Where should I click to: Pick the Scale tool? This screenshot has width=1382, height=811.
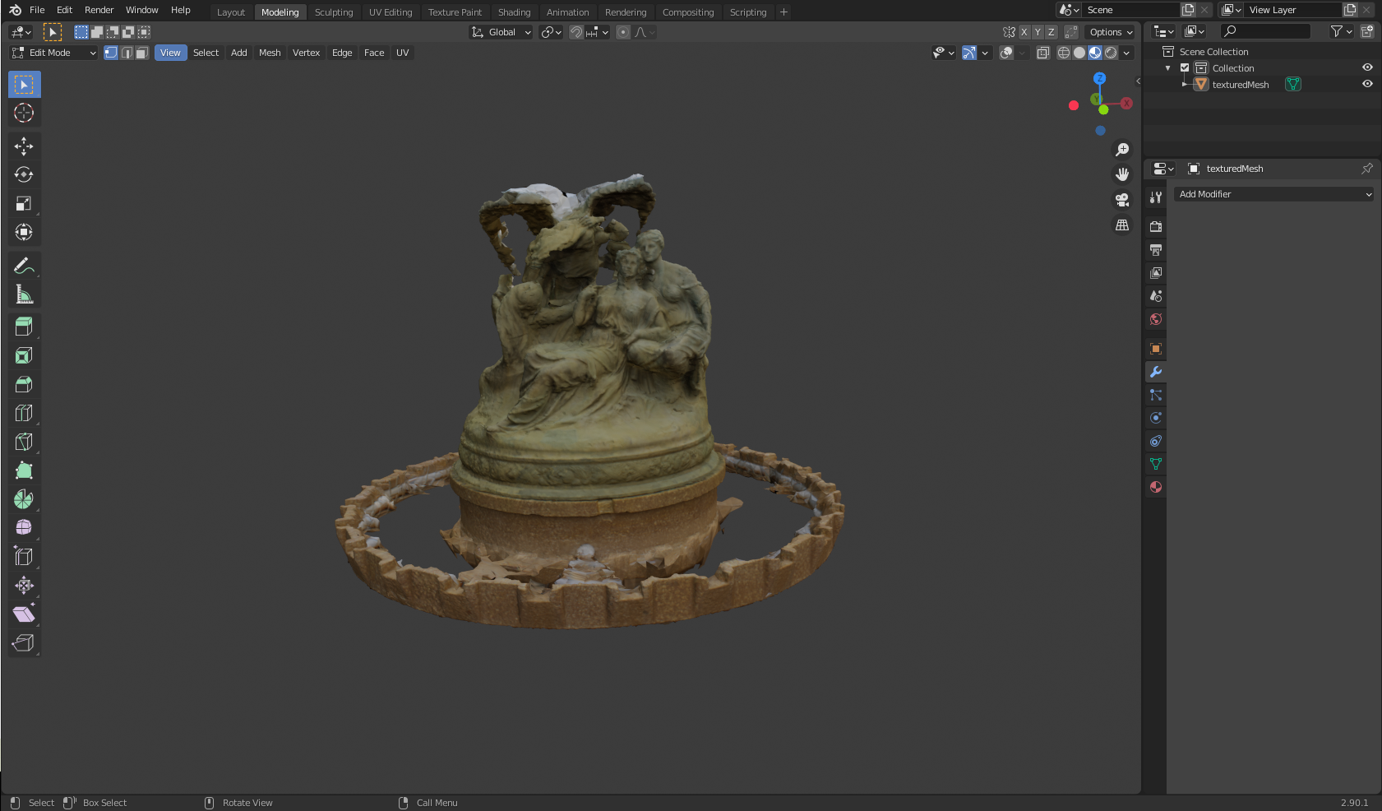click(24, 203)
